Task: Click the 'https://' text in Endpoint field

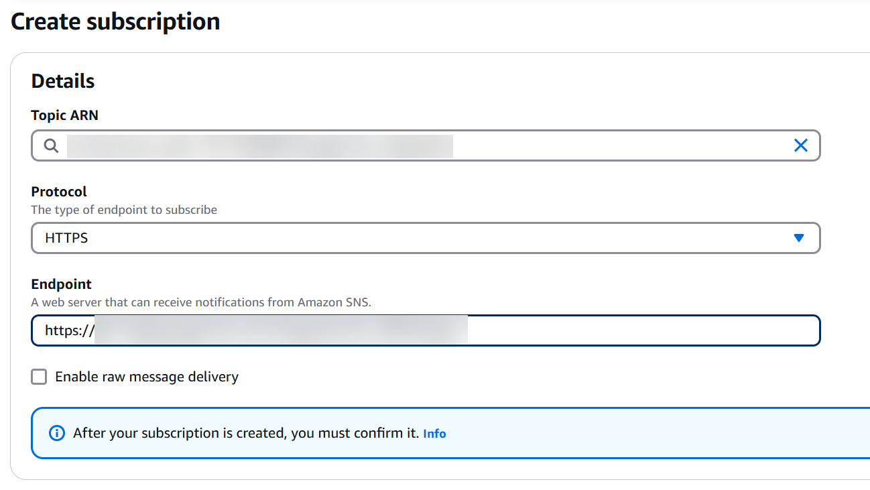Action: click(69, 330)
